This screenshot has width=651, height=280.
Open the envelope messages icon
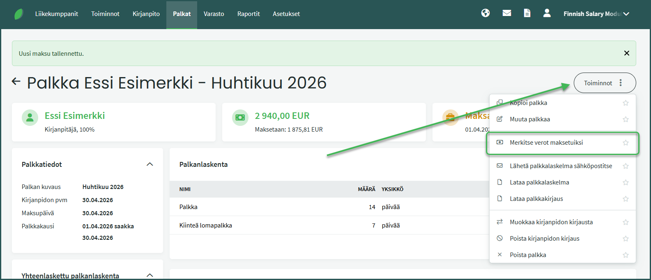click(x=507, y=13)
